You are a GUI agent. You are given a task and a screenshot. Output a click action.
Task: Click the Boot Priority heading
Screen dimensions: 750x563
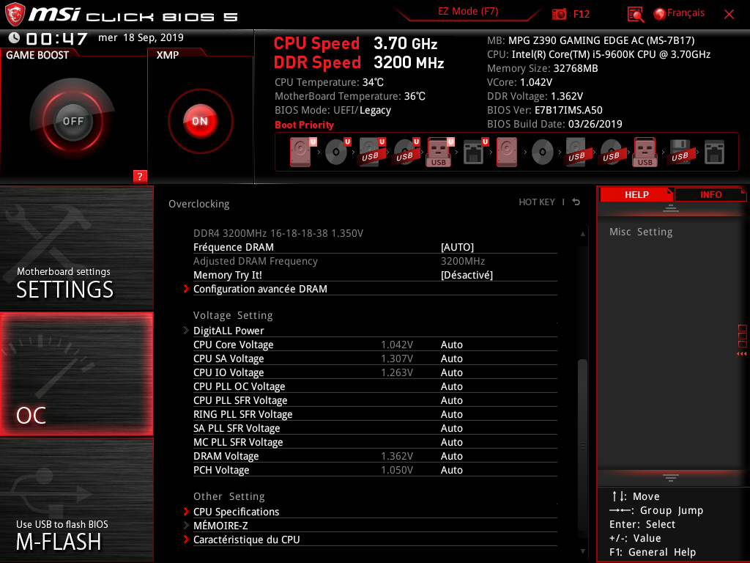tap(304, 125)
